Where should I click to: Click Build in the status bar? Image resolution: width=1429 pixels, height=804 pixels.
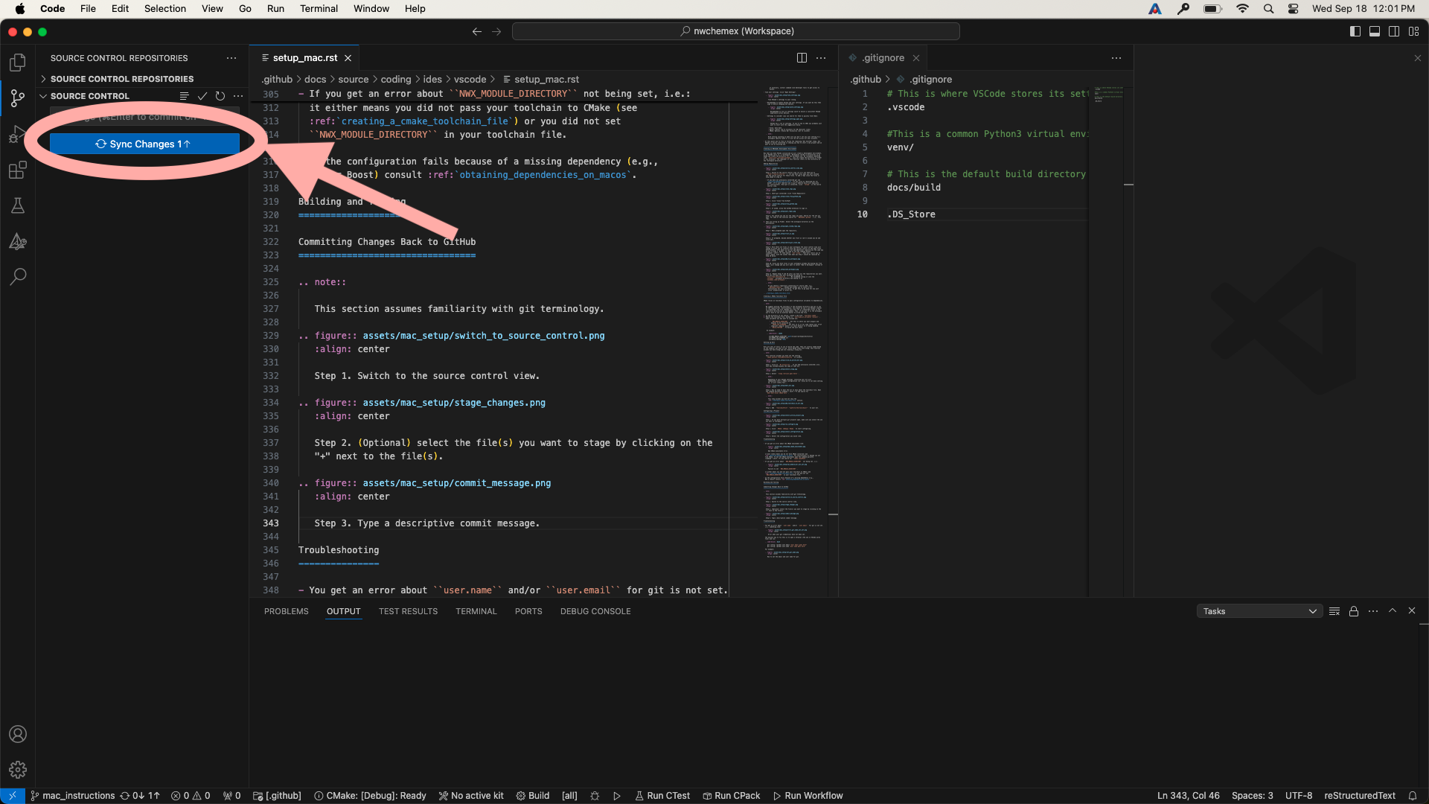tap(533, 796)
